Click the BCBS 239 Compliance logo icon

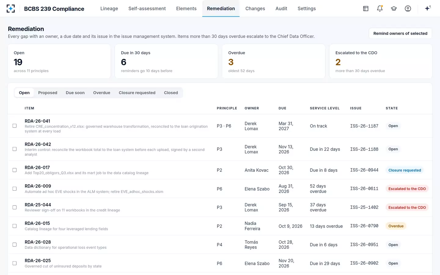pos(11,9)
